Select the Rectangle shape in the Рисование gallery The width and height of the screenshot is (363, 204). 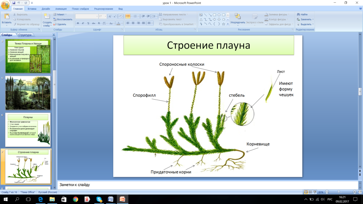coord(215,15)
